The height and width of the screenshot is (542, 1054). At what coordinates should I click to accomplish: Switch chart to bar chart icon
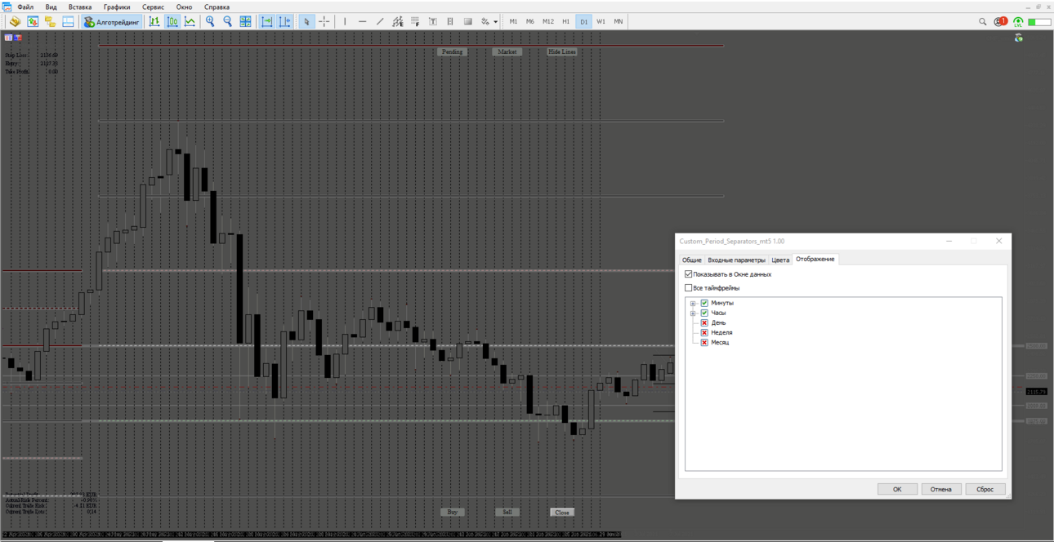click(x=154, y=22)
